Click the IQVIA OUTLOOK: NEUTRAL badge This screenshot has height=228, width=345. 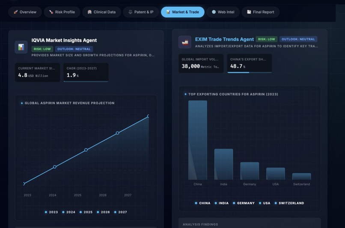tap(74, 49)
